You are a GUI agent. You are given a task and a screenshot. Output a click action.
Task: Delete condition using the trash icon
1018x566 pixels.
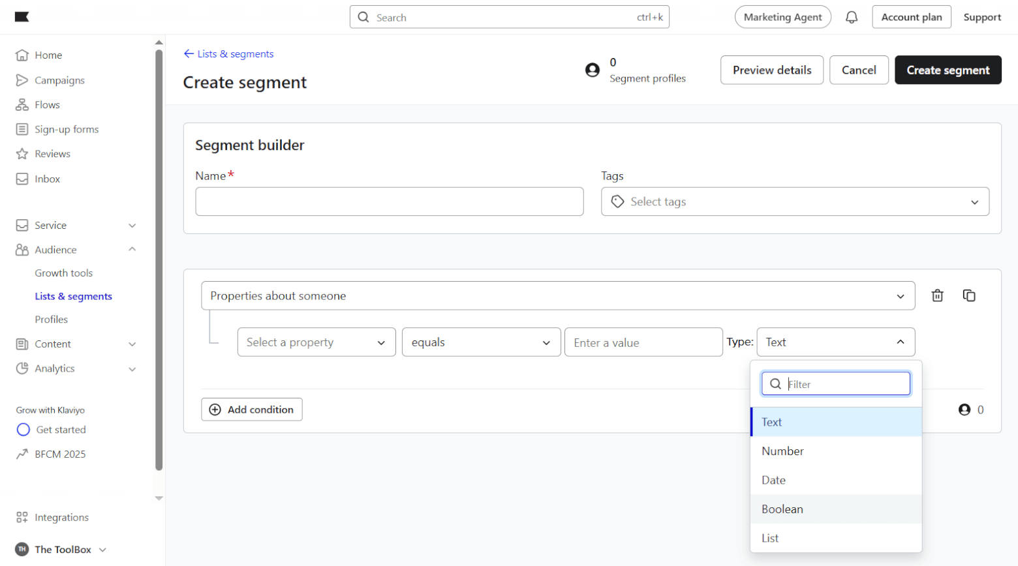(x=937, y=295)
